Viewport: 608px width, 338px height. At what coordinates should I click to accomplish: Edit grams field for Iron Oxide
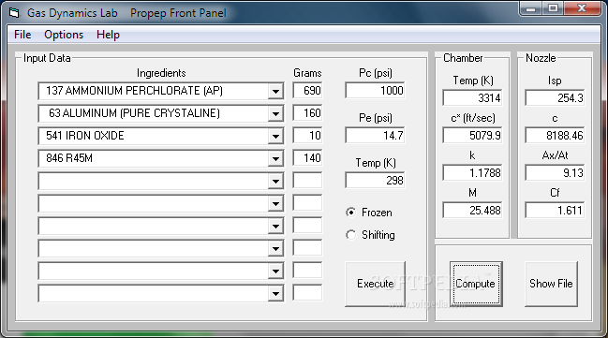pyautogui.click(x=307, y=136)
